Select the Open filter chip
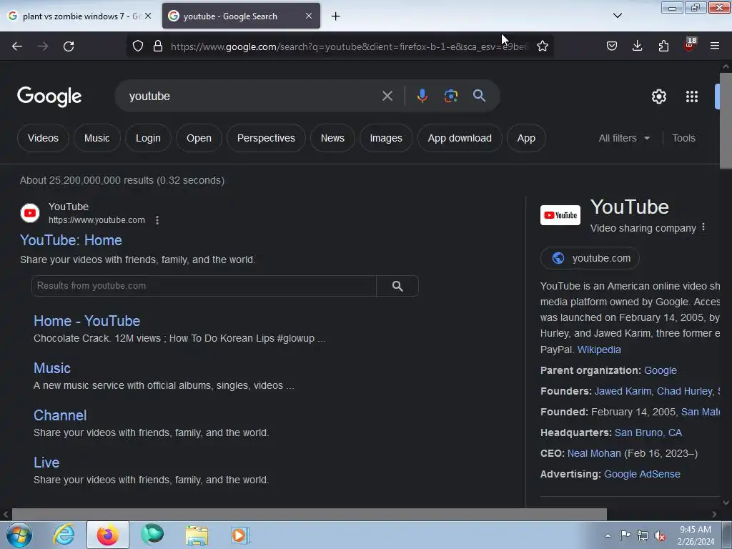 199,138
